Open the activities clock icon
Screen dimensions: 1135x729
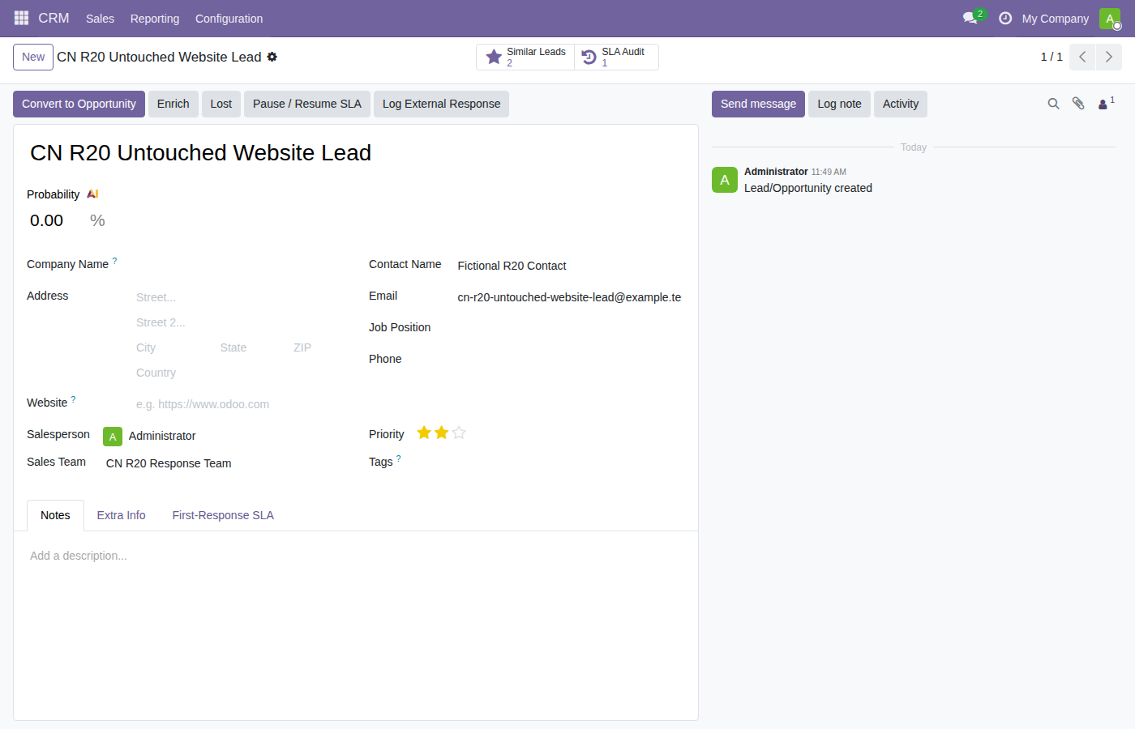1005,18
